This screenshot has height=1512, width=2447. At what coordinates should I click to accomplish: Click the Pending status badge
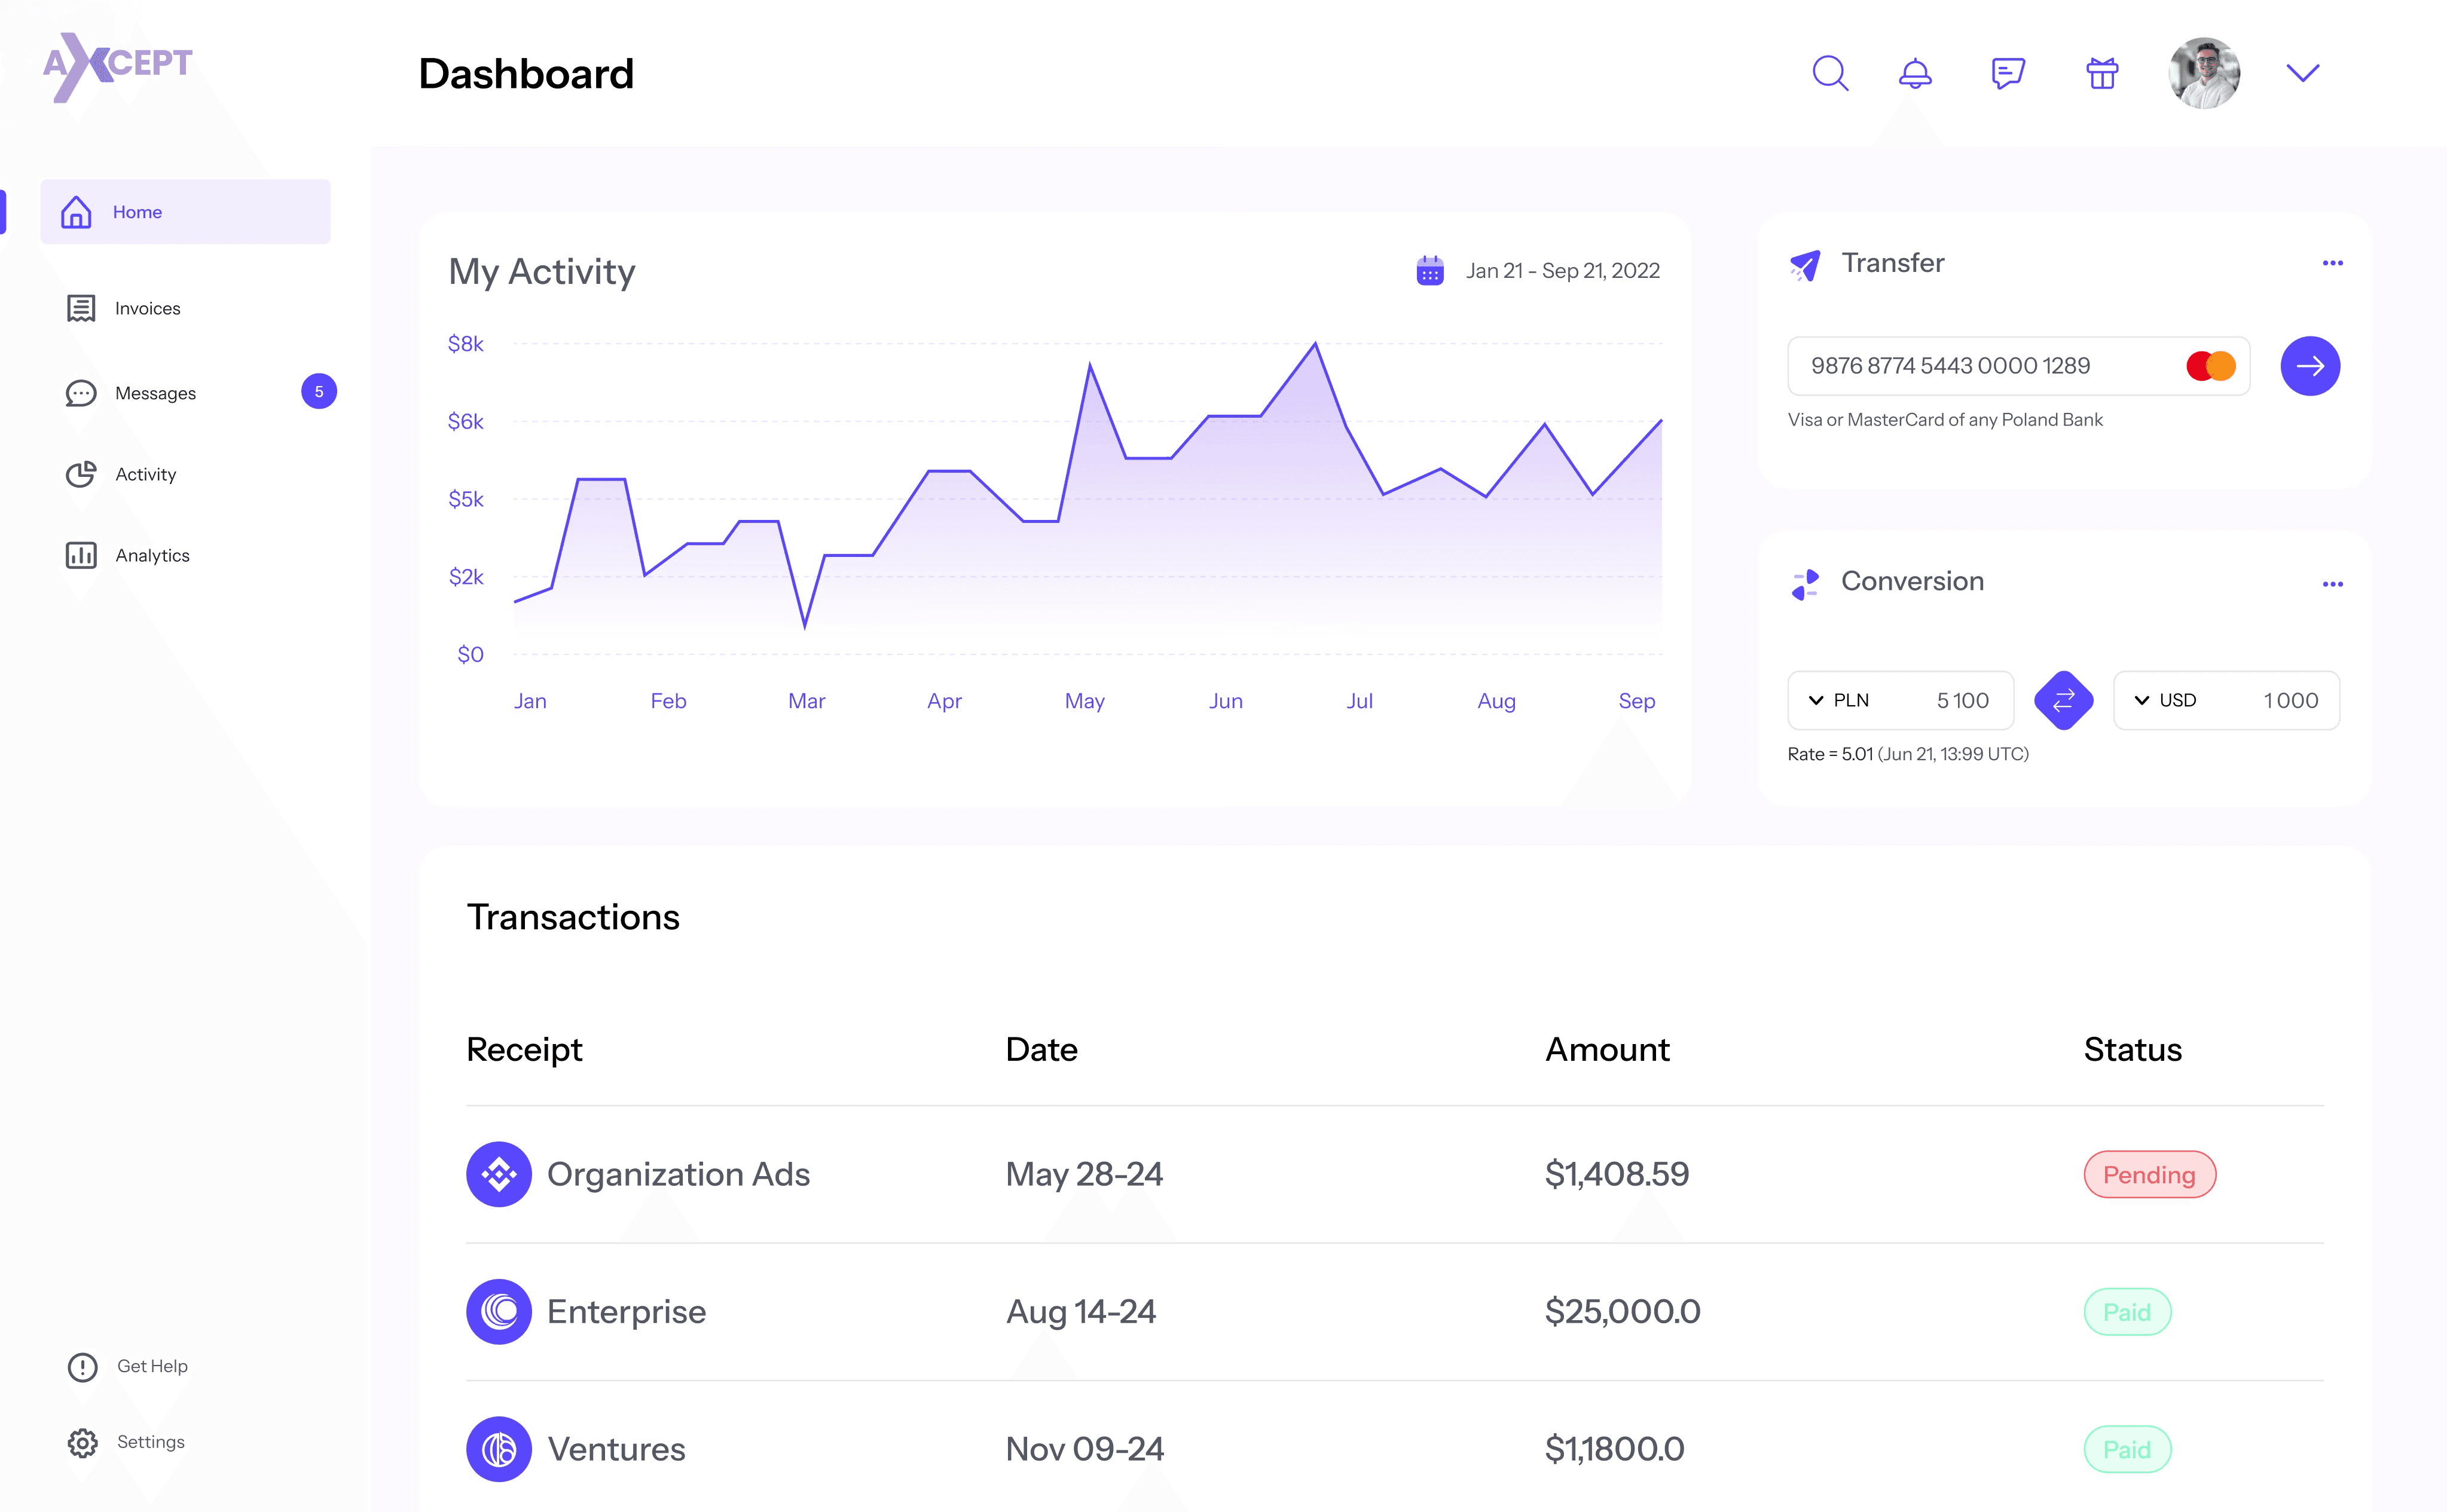[2149, 1174]
